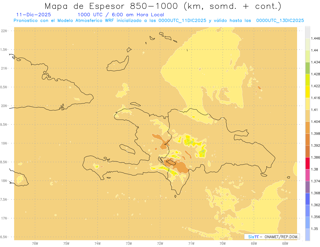320x247 pixels.
Task: Pick the red legend swatch between 1.38 and 1.386
Action: point(307,163)
